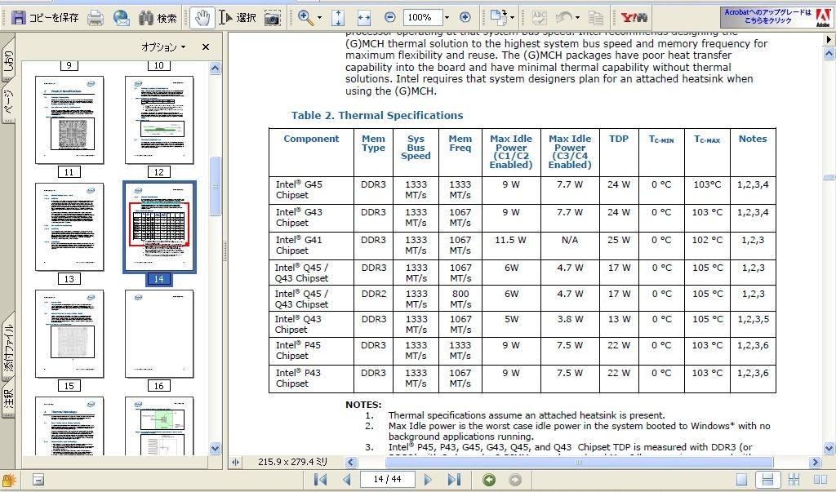The image size is (836, 492).
Task: Click the printer icon
Action: tap(96, 18)
